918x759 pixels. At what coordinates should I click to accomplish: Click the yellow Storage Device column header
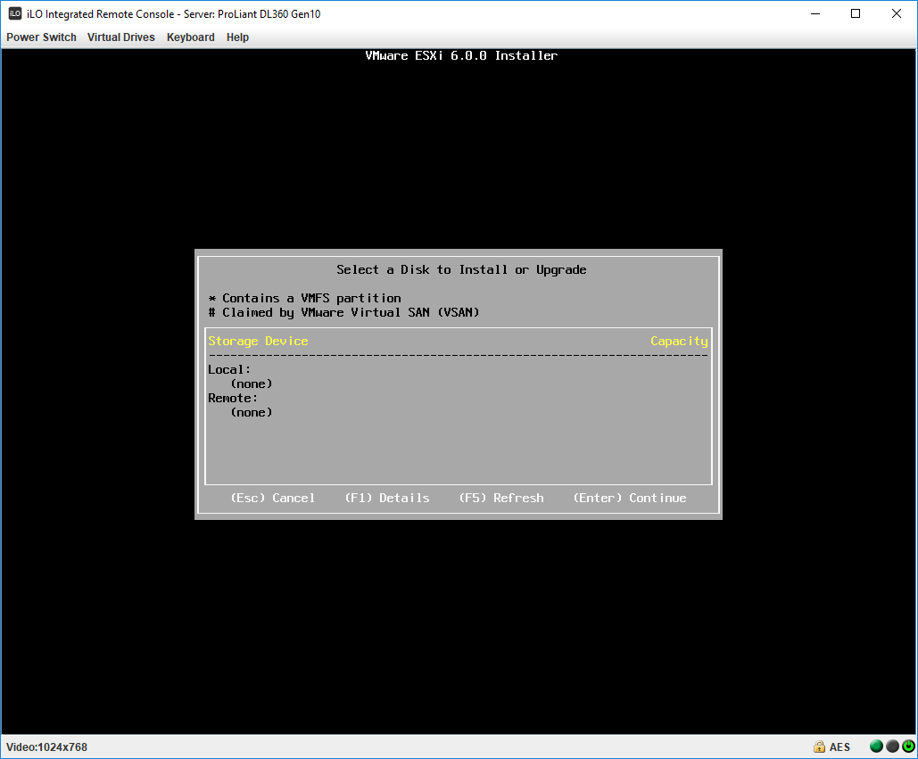[258, 341]
